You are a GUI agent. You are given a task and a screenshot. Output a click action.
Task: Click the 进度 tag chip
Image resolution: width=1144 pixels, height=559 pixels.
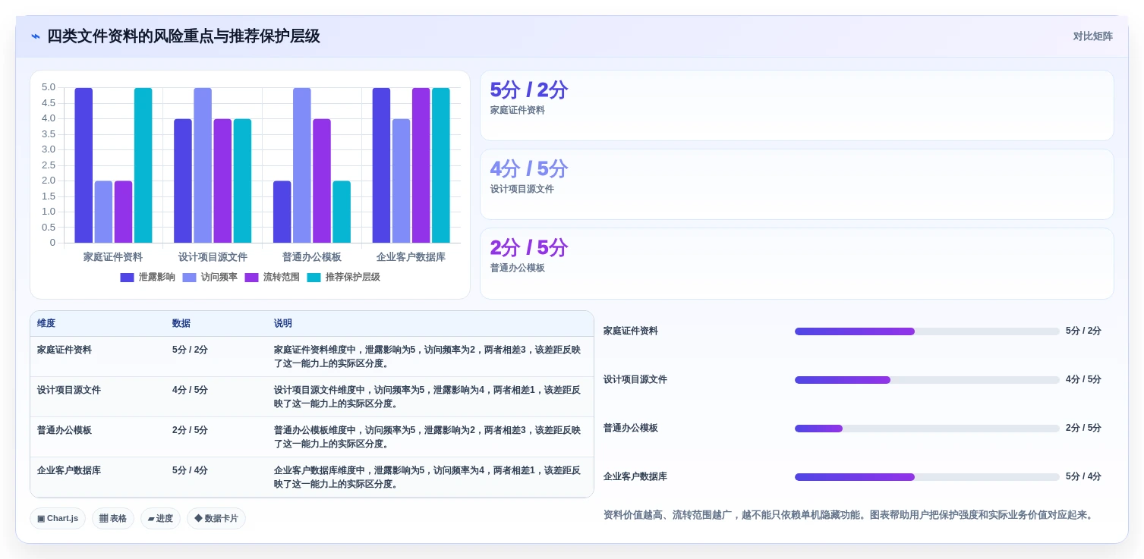(160, 518)
